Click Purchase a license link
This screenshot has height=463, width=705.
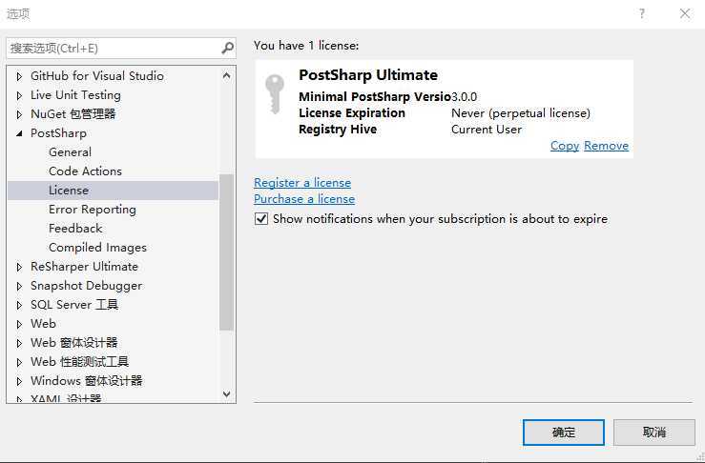pyautogui.click(x=304, y=199)
